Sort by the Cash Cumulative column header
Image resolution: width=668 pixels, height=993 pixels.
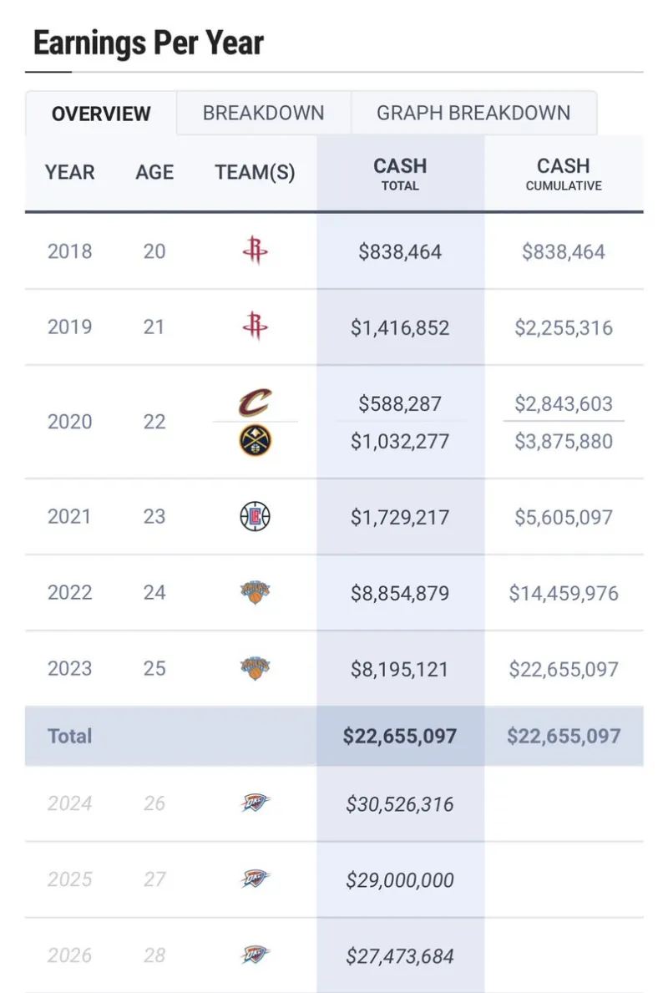(x=564, y=174)
